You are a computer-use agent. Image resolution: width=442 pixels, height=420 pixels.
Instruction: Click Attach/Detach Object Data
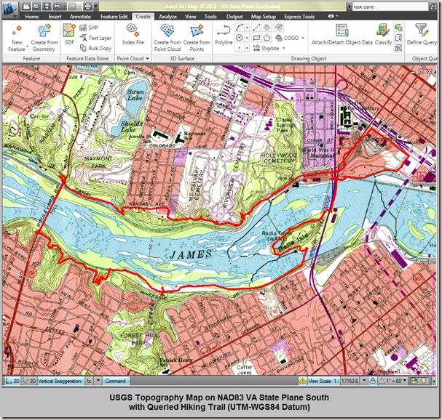pyautogui.click(x=342, y=34)
